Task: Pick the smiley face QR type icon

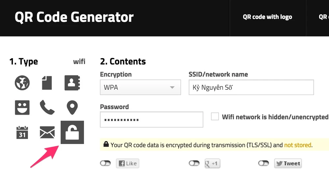Action: point(22,107)
